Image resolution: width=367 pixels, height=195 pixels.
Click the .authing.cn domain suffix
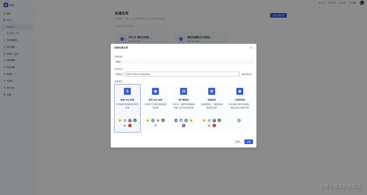[246, 74]
